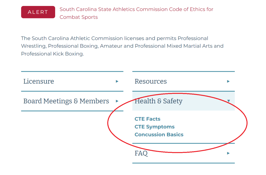The width and height of the screenshot is (266, 175).
Task: Click the arrow icon beside FAQ
Action: click(228, 153)
